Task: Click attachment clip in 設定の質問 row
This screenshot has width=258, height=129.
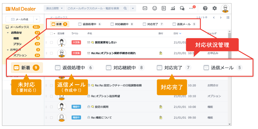Action: coord(161,107)
